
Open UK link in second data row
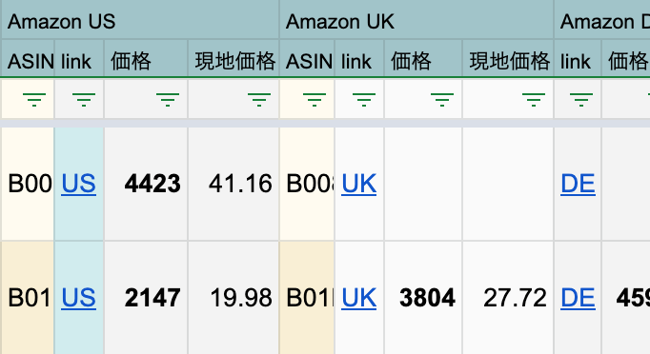click(x=359, y=298)
